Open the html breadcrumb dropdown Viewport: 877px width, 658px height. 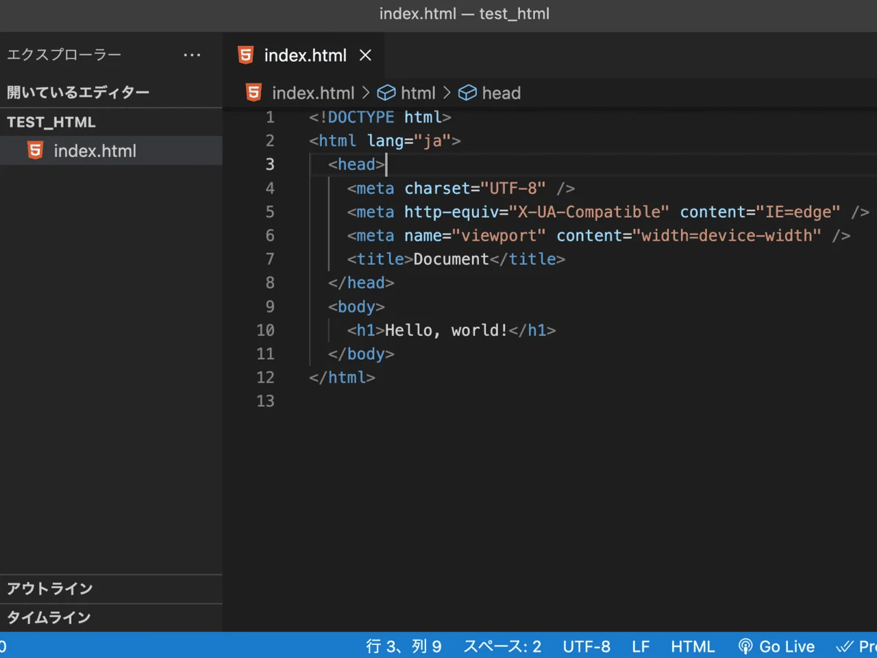pos(418,93)
